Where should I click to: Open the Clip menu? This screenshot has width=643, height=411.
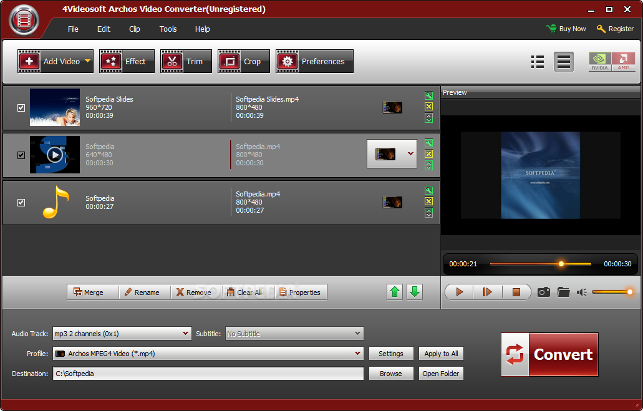(x=135, y=29)
